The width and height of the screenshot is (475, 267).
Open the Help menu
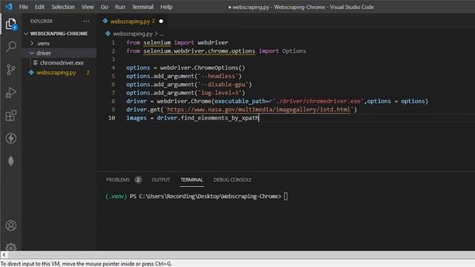point(166,7)
